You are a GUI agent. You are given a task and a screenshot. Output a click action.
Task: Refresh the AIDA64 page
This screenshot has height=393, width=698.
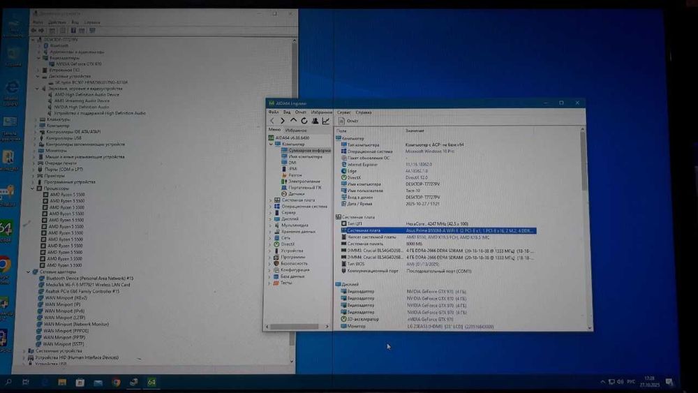coord(304,121)
